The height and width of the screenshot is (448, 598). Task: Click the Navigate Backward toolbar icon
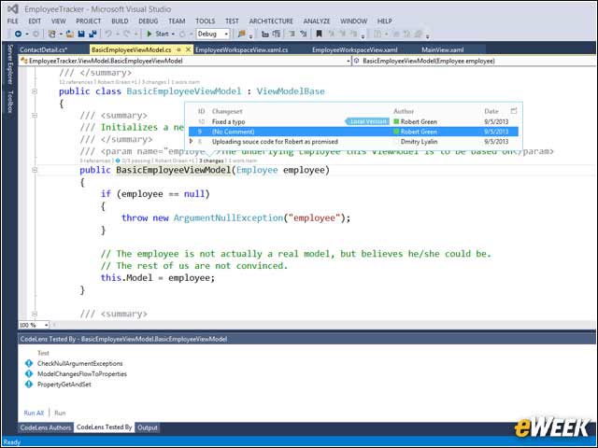pos(18,34)
